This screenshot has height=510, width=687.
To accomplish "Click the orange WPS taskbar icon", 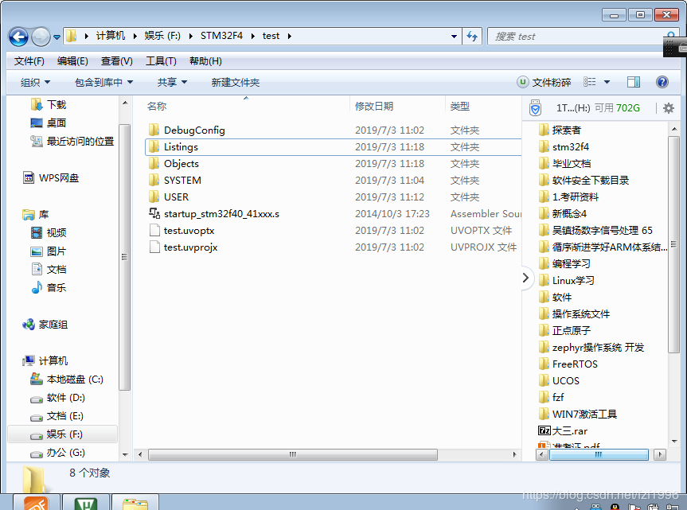I will pyautogui.click(x=37, y=502).
